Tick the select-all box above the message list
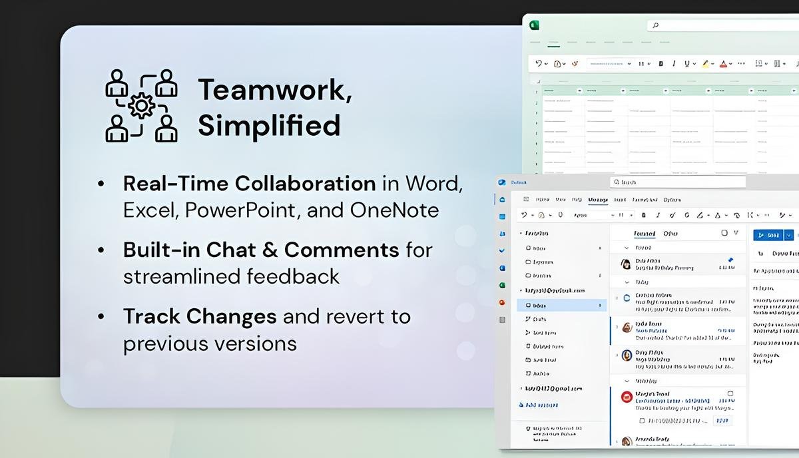Image resolution: width=799 pixels, height=458 pixels. coord(724,234)
